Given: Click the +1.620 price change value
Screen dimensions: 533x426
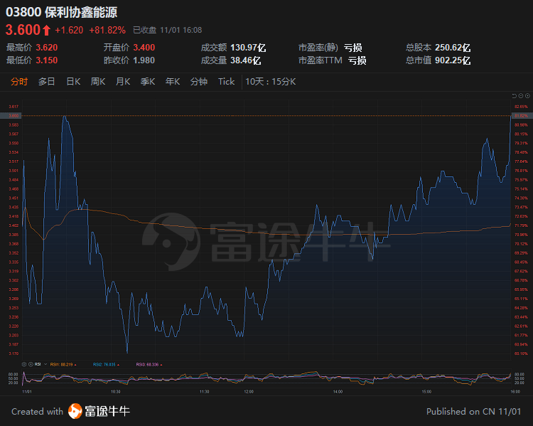Looking at the screenshot, I should 69,31.
